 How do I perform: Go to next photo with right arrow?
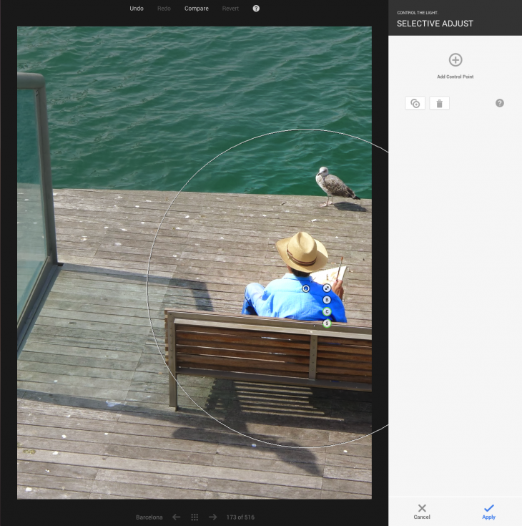pos(212,517)
